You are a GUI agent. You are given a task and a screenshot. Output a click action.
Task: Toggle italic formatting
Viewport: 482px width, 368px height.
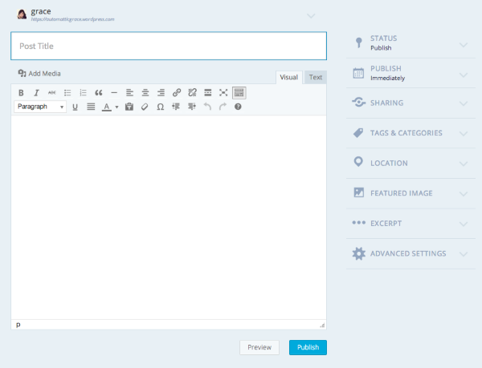tap(36, 93)
